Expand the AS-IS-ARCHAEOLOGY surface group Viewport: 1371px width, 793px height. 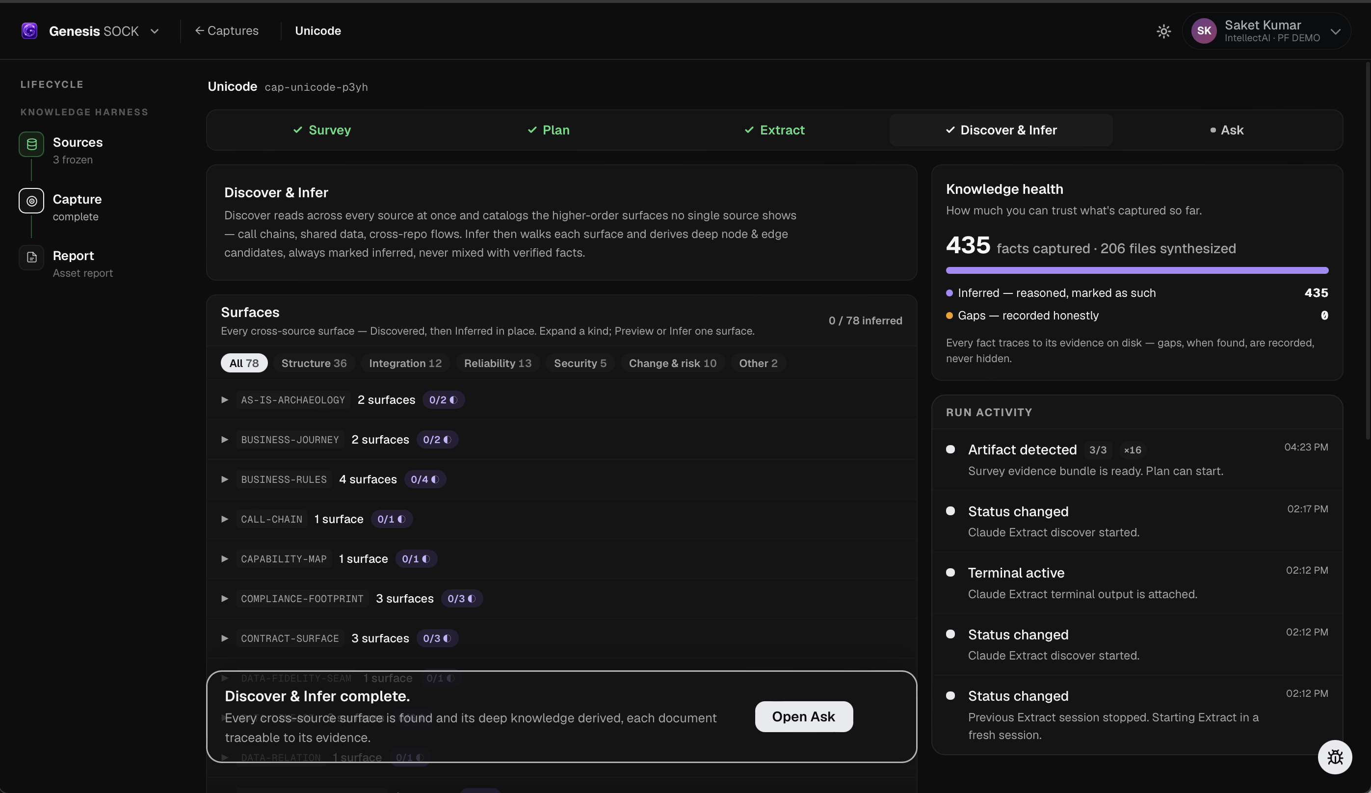pyautogui.click(x=225, y=400)
